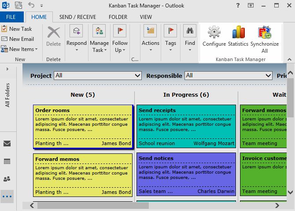Click the Delete X icon
Viewport: 295px width, 211px height.
tap(54, 32)
